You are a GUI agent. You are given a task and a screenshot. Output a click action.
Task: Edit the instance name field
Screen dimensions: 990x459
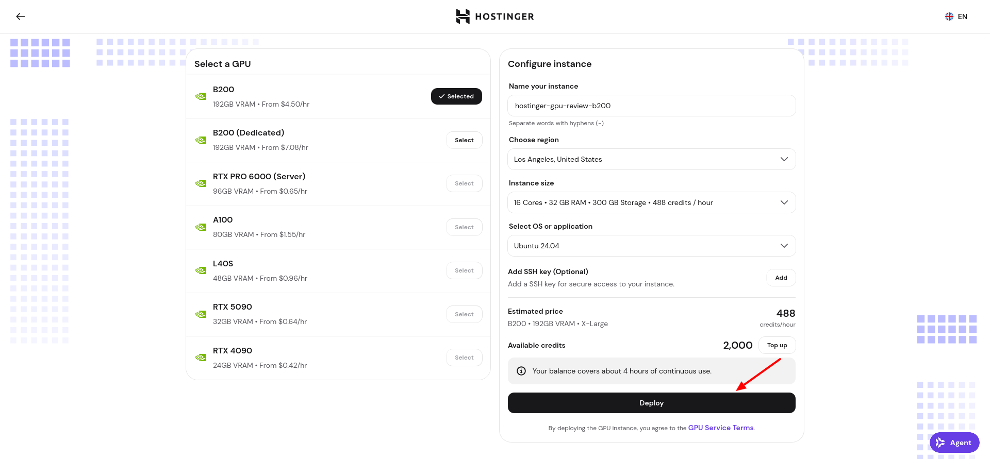tap(651, 106)
